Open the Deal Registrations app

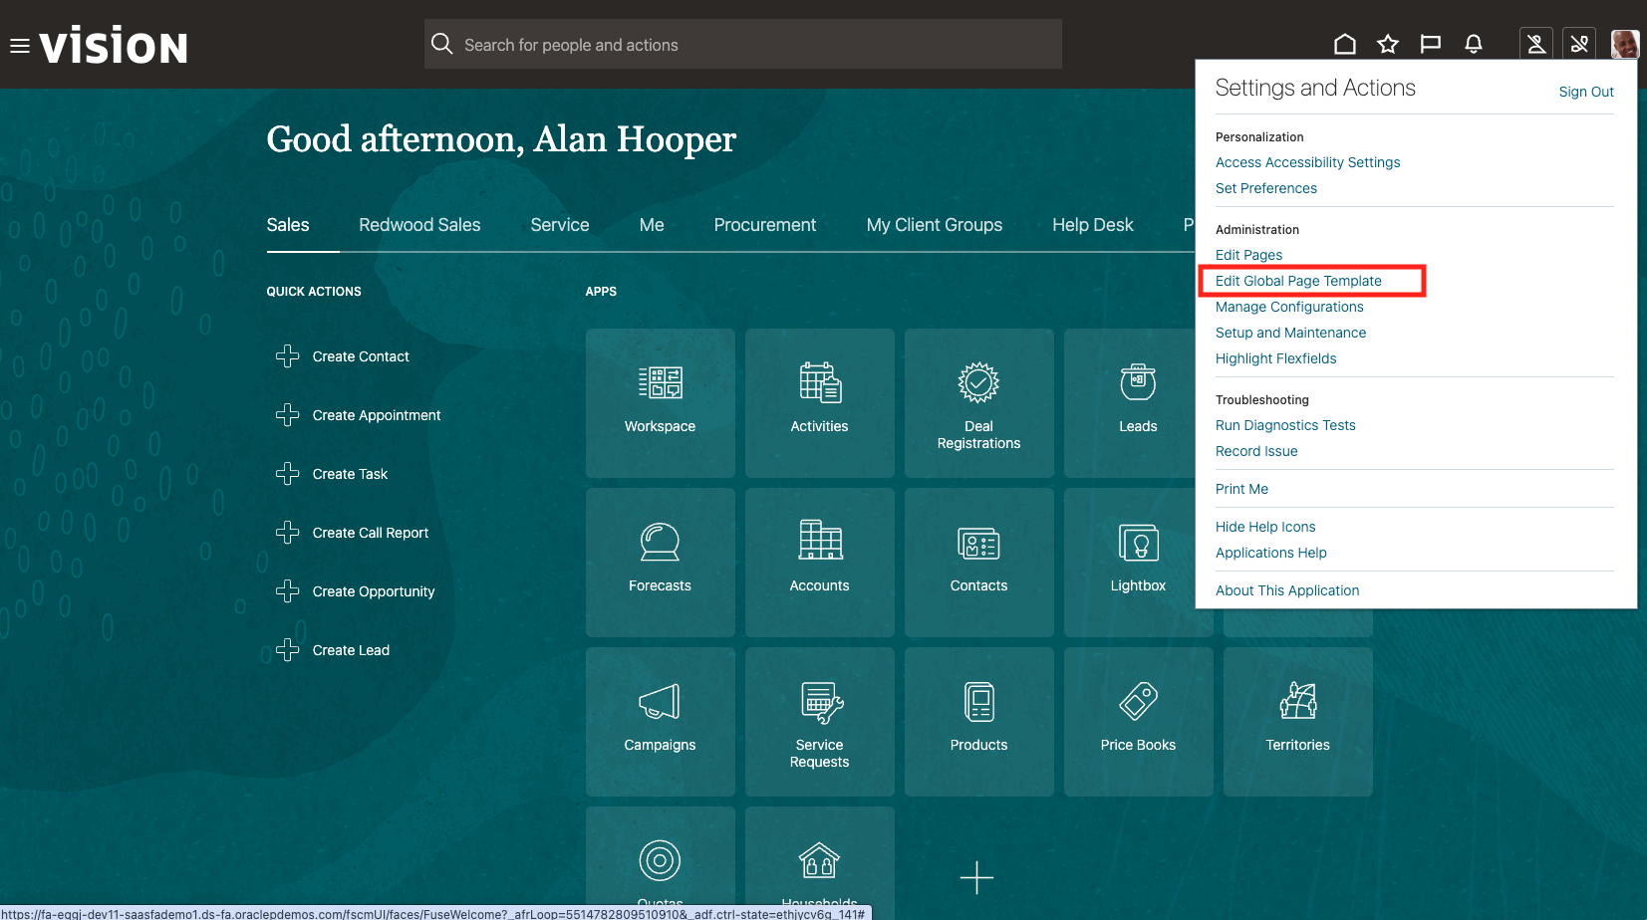pyautogui.click(x=978, y=403)
